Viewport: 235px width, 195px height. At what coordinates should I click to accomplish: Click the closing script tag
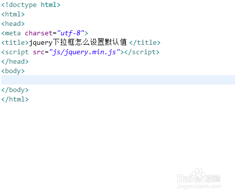click(x=142, y=52)
